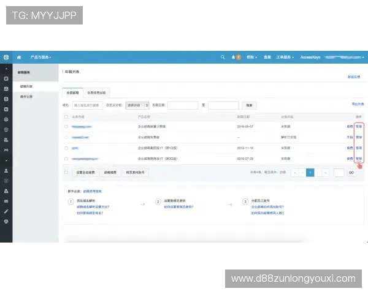Click the 导出列表 link
Viewport: 368px width, 294px height.
point(358,104)
